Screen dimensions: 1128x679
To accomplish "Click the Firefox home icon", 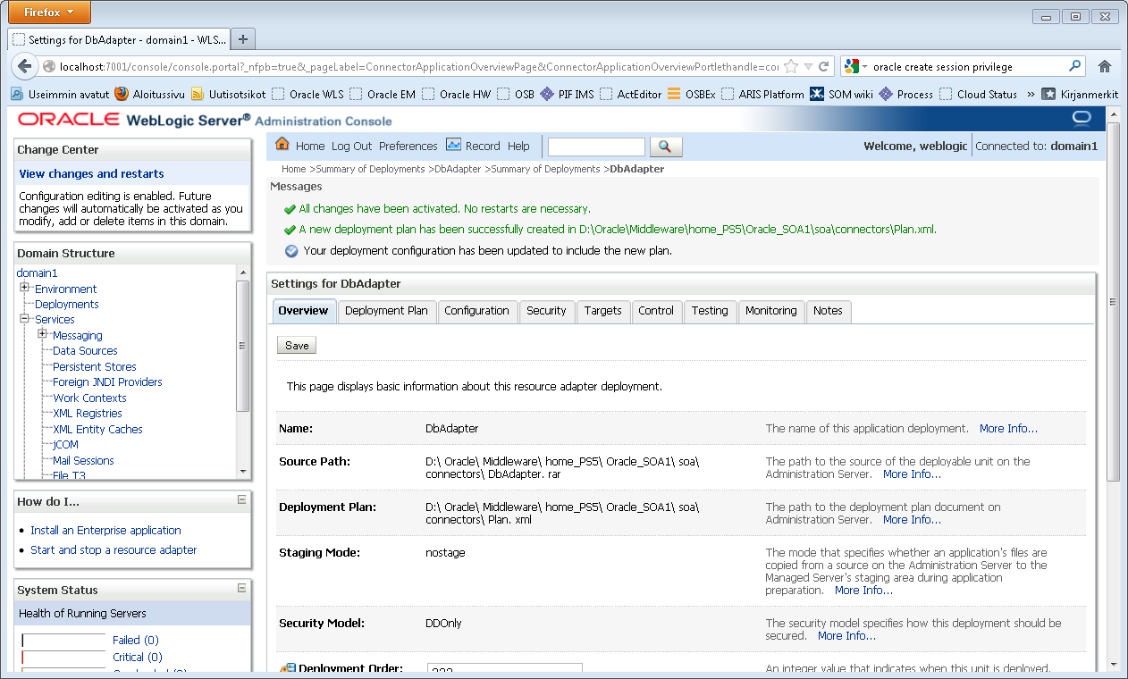I will pyautogui.click(x=1105, y=66).
